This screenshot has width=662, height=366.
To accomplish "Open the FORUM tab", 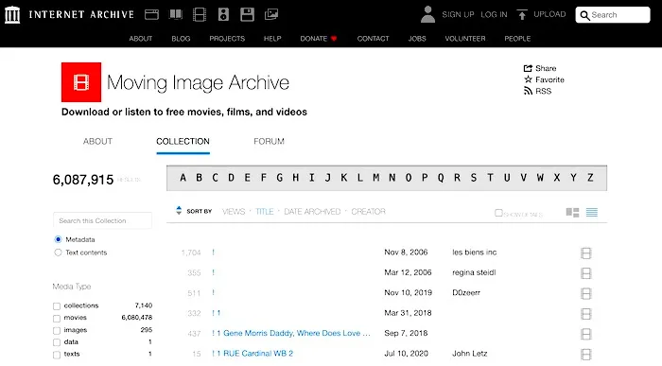I will 269,142.
